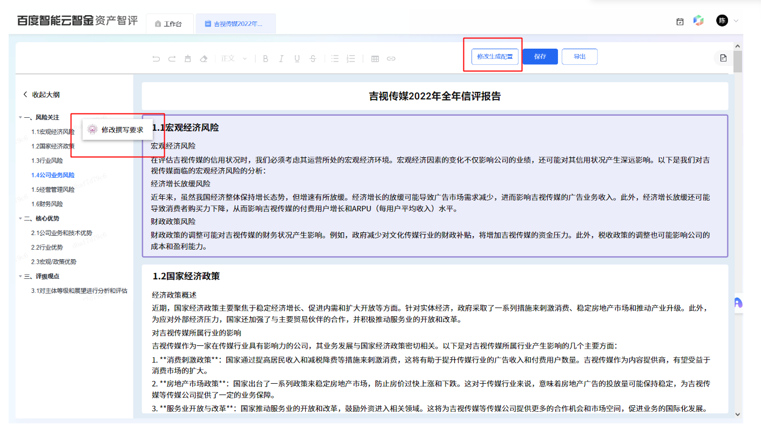This screenshot has height=448, width=761.
Task: Insert a bulleted list
Action: coord(335,58)
